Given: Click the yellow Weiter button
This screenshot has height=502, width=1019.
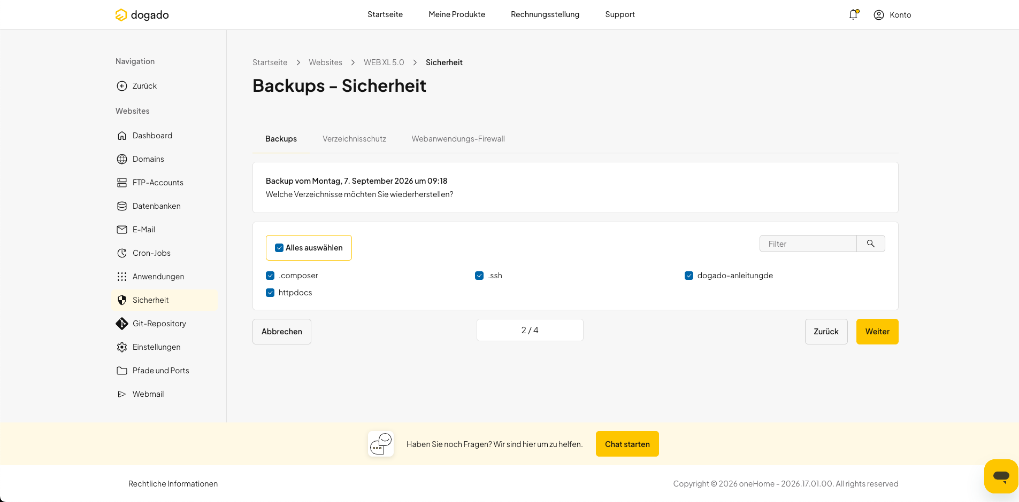Looking at the screenshot, I should pos(877,332).
